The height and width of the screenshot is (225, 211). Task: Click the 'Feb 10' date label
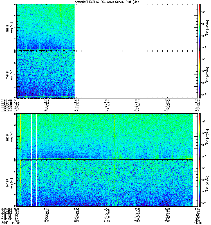coord(198,223)
